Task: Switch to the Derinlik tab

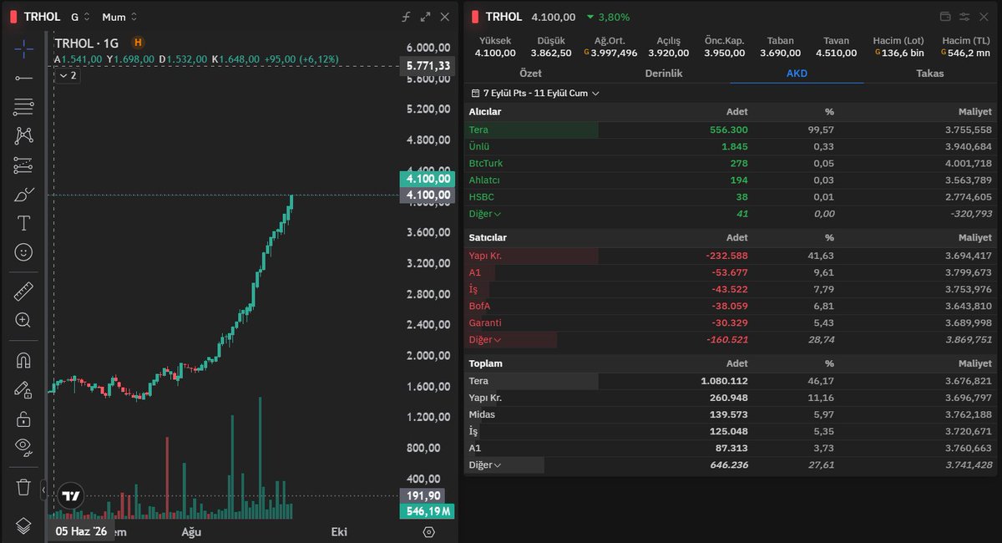Action: [664, 74]
